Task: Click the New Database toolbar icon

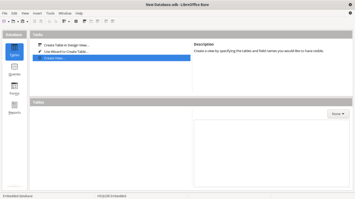Action: tap(4, 21)
